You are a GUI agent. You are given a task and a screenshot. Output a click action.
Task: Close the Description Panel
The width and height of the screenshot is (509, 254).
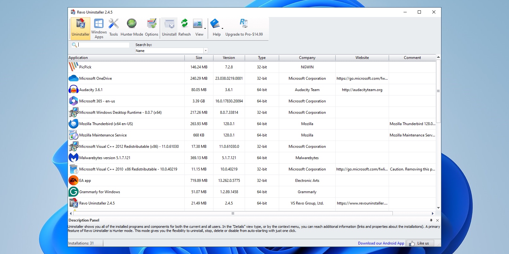point(437,220)
